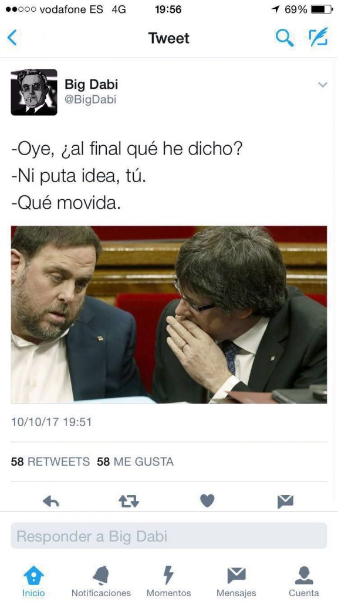Show the 58 Retweets list
This screenshot has height=602, width=338.
(x=50, y=461)
